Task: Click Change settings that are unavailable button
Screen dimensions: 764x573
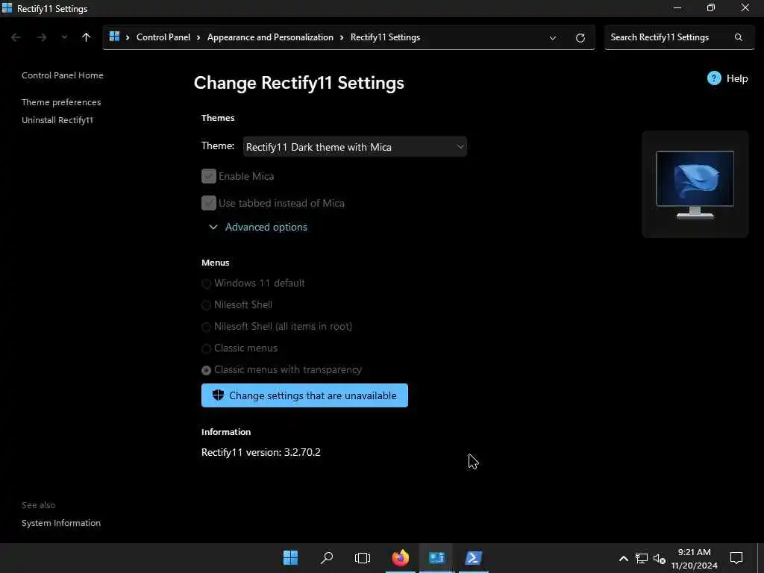Action: 304,395
